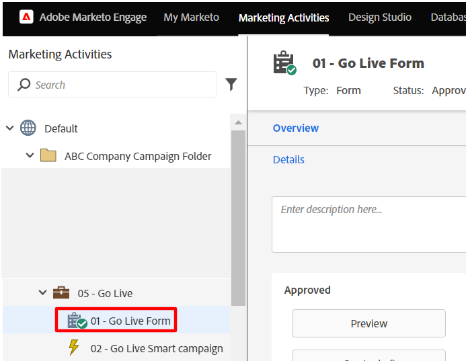Click the Smart campaign lightning bolt icon

[74, 348]
